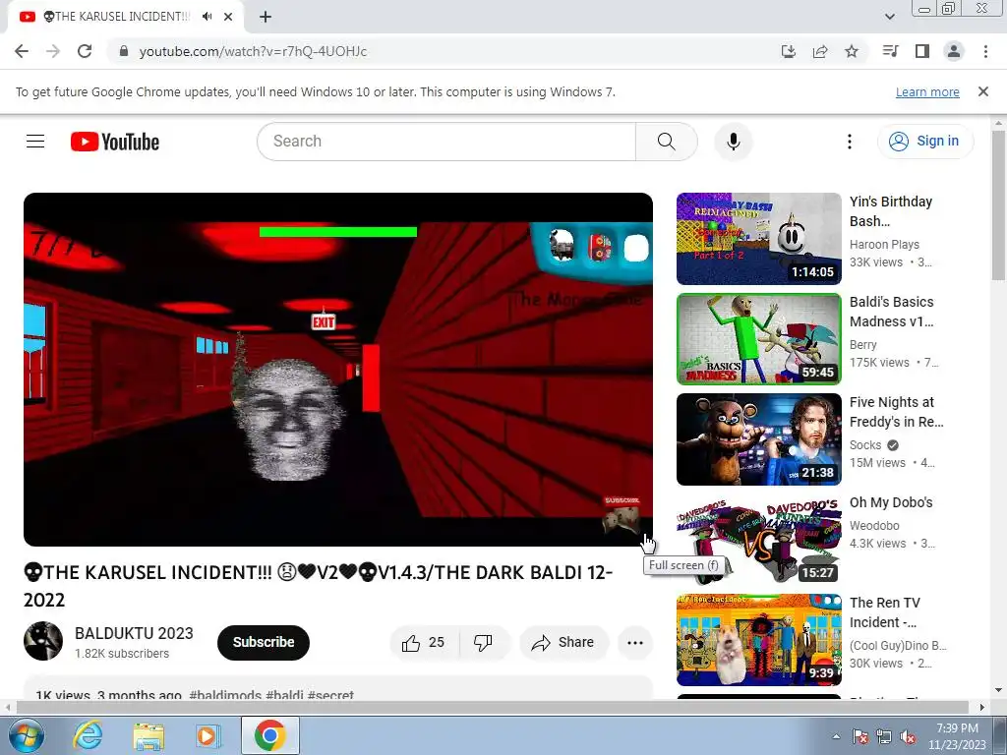Go to YouTube home via logo
This screenshot has width=1007, height=755.
point(115,142)
